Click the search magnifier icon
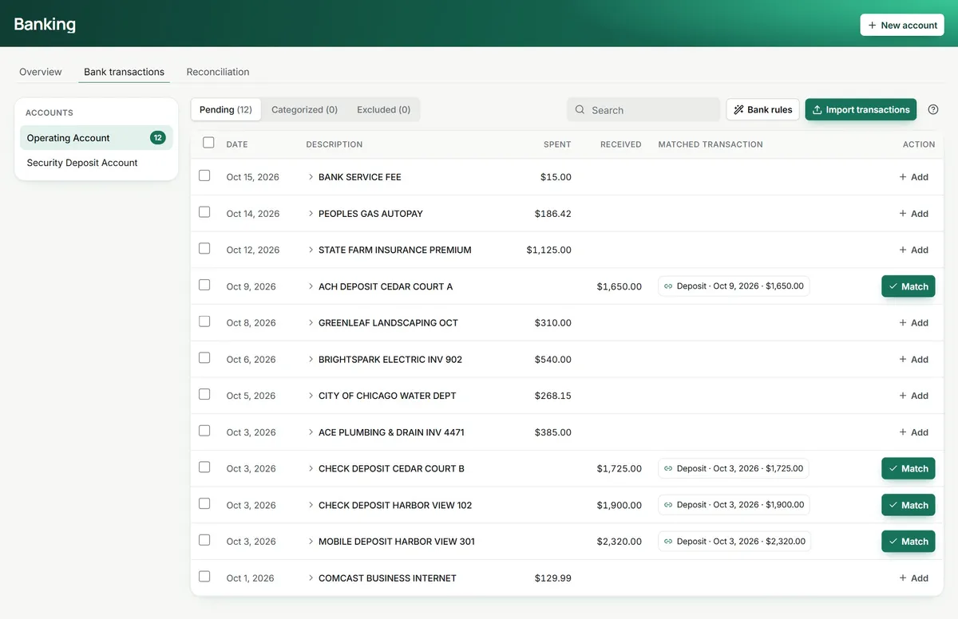The image size is (958, 619). point(580,110)
